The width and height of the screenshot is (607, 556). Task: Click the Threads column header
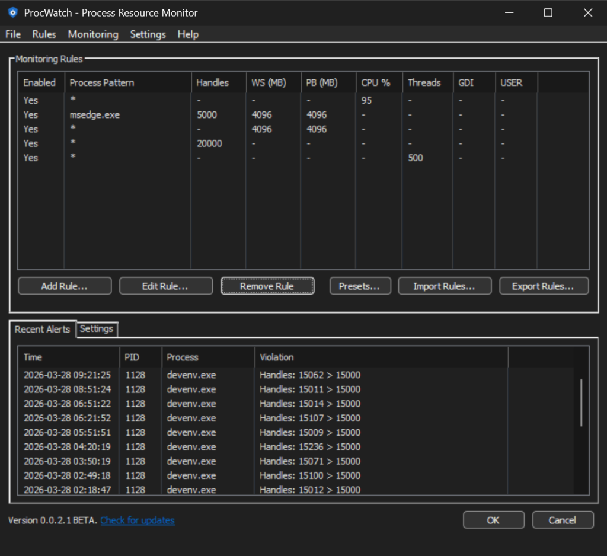[428, 82]
